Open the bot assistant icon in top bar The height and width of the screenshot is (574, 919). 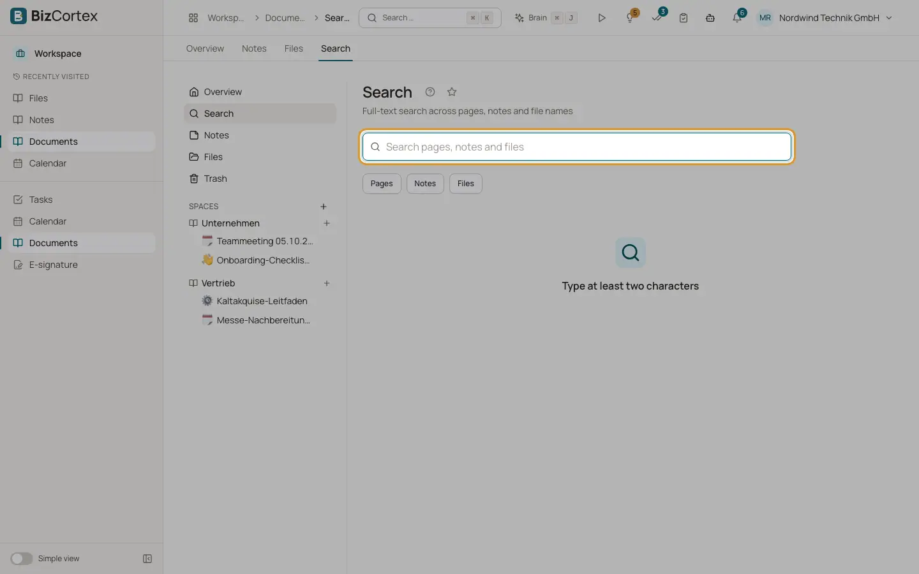coord(710,18)
